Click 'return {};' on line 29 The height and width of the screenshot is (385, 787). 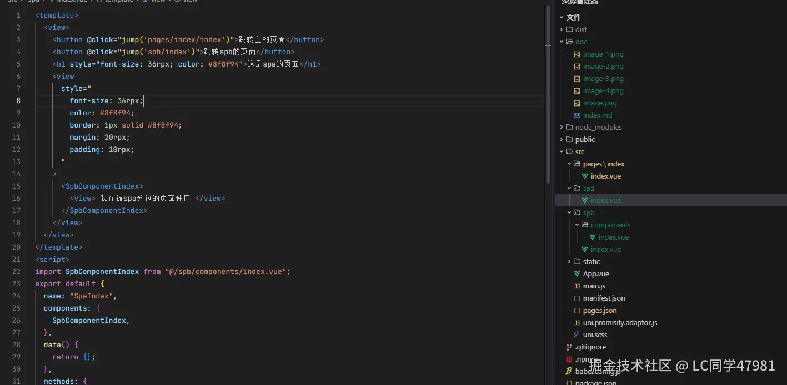(x=74, y=357)
